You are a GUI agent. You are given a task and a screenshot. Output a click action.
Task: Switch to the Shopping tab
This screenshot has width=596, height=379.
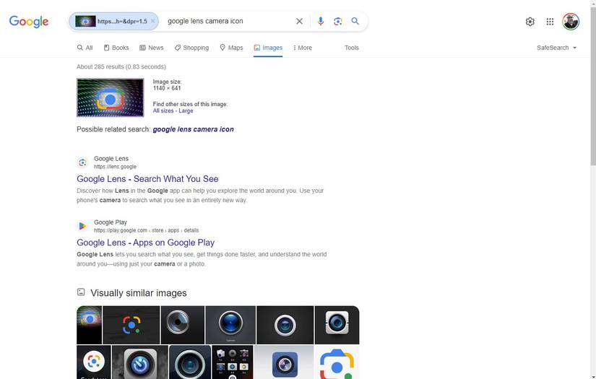(191, 48)
